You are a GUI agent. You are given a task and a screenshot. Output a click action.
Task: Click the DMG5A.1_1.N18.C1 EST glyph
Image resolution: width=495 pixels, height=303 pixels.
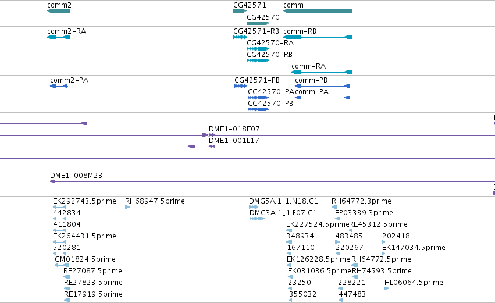click(254, 207)
